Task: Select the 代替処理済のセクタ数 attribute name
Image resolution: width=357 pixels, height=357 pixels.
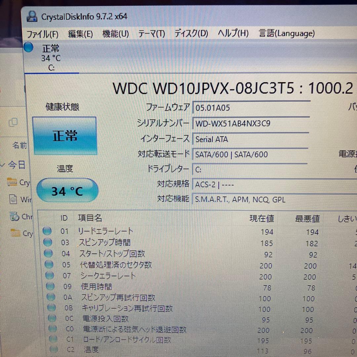Action: [116, 264]
